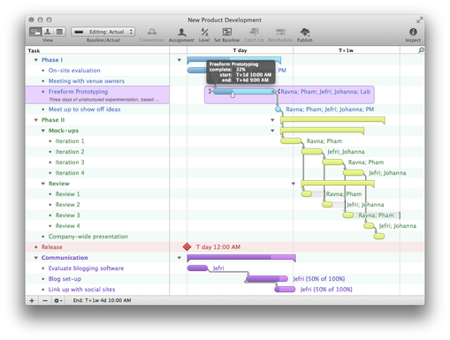The image size is (450, 340).
Task: Click the Company-wide presentation yellow bar
Action: click(379, 236)
